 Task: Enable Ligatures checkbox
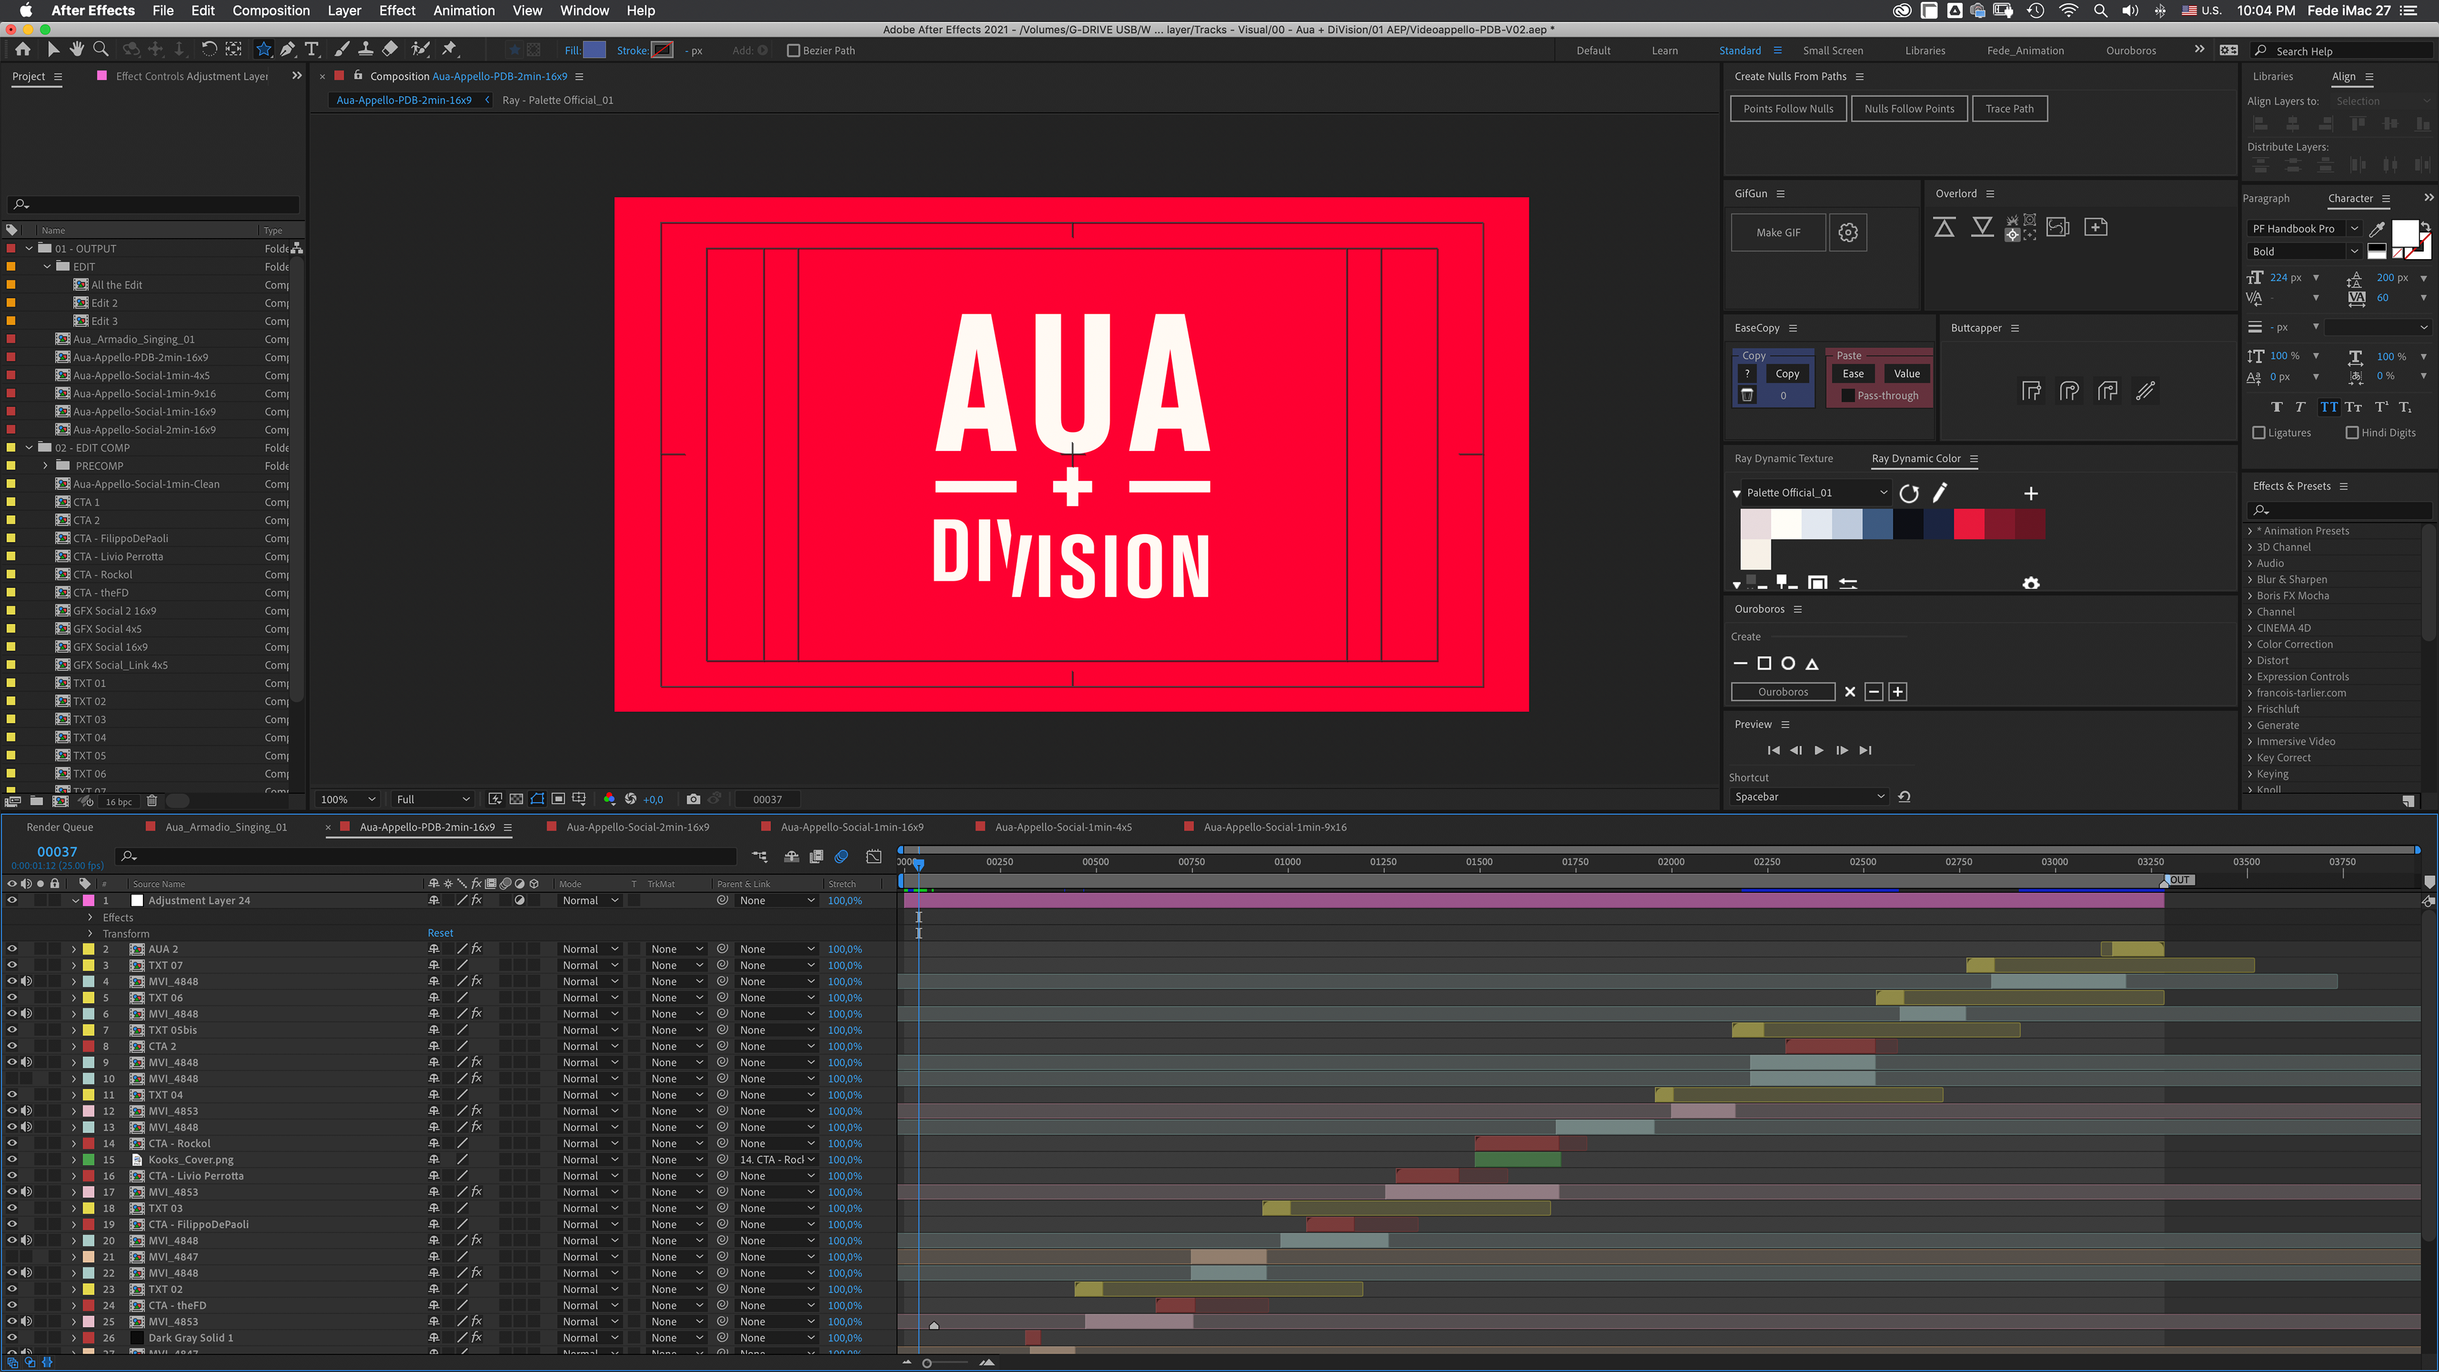pos(2259,433)
